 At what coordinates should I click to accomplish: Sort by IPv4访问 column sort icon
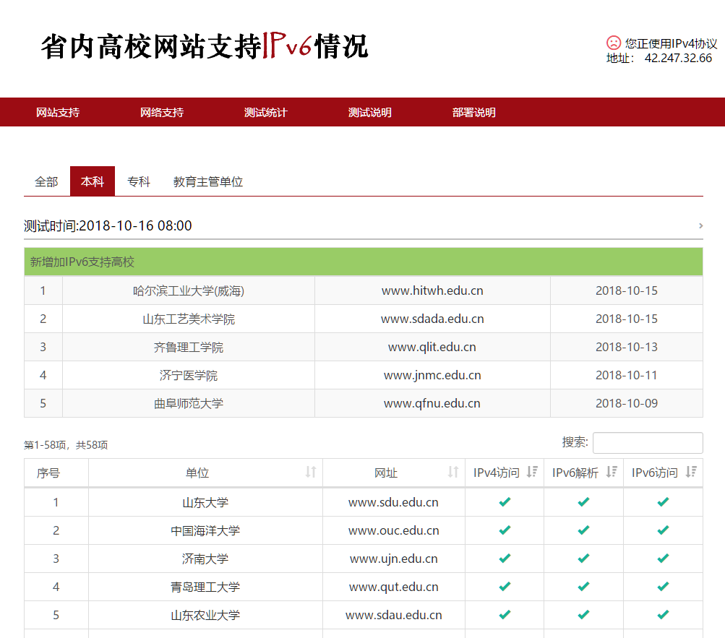click(532, 473)
